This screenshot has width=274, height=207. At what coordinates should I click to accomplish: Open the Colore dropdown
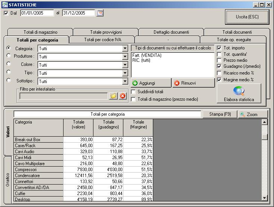pyautogui.click(x=125, y=65)
